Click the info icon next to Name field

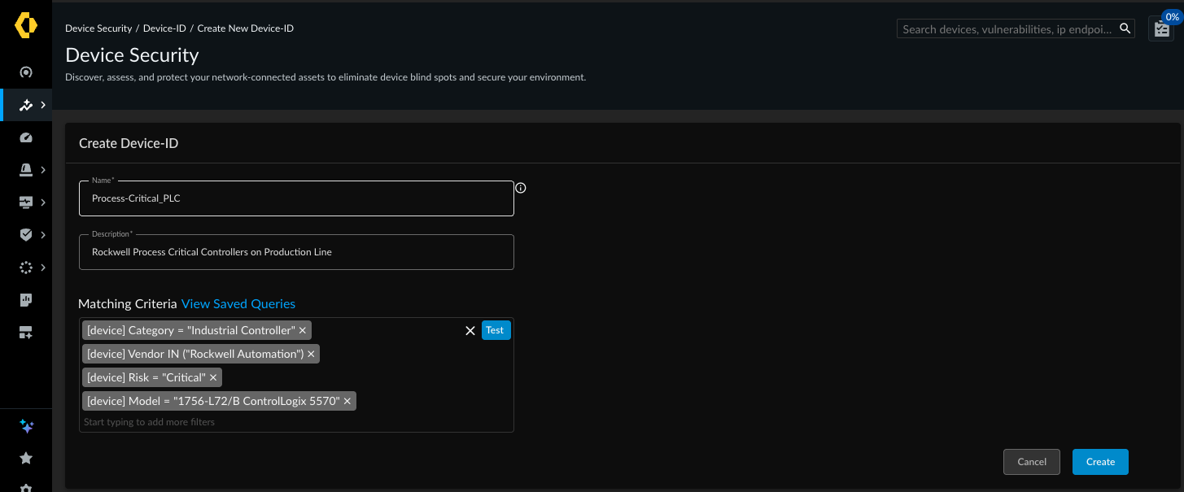[521, 188]
